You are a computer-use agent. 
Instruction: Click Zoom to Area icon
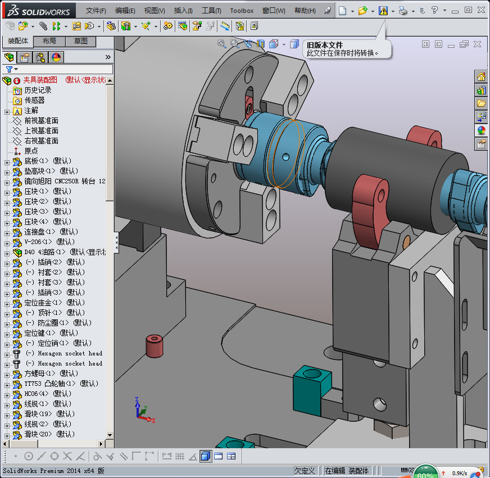pyautogui.click(x=234, y=43)
